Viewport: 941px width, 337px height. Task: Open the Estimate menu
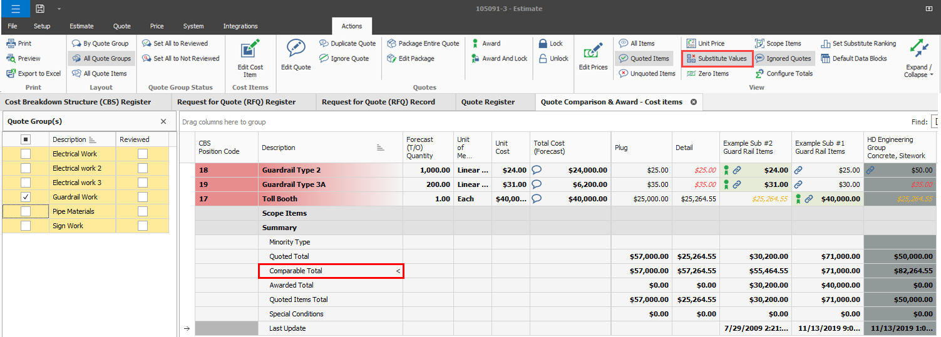coord(81,26)
